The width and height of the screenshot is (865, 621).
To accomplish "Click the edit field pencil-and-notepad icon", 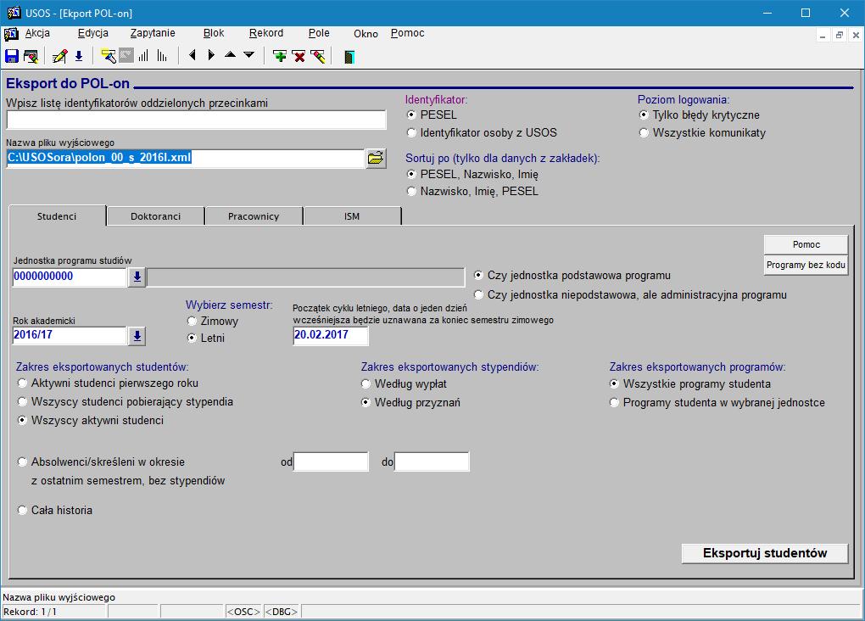I will [59, 56].
